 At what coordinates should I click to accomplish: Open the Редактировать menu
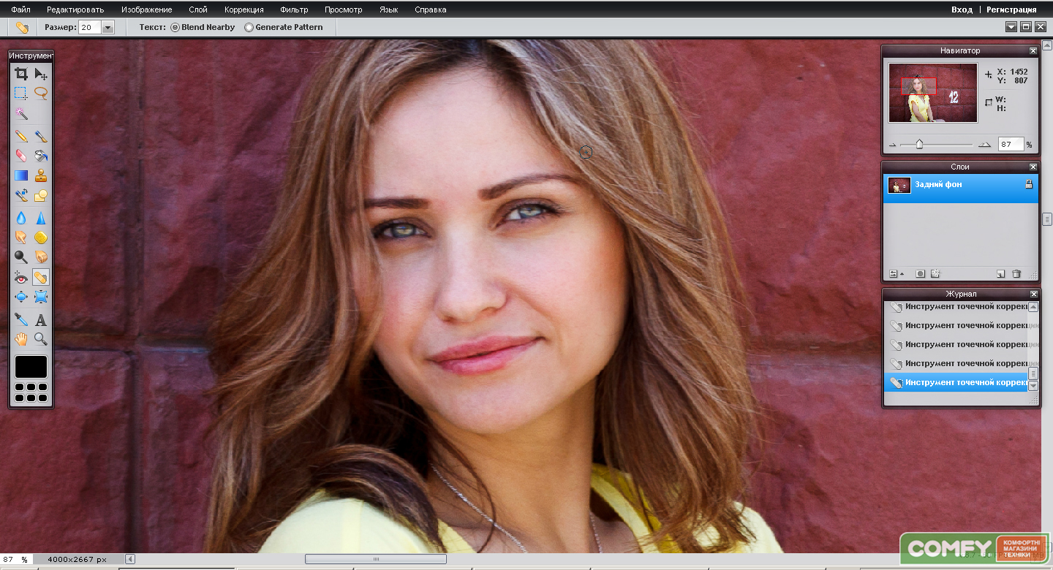pyautogui.click(x=75, y=9)
